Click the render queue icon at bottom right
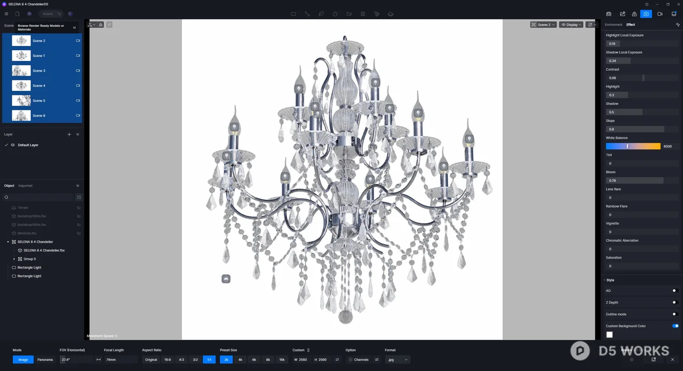The width and height of the screenshot is (683, 371). (x=654, y=360)
